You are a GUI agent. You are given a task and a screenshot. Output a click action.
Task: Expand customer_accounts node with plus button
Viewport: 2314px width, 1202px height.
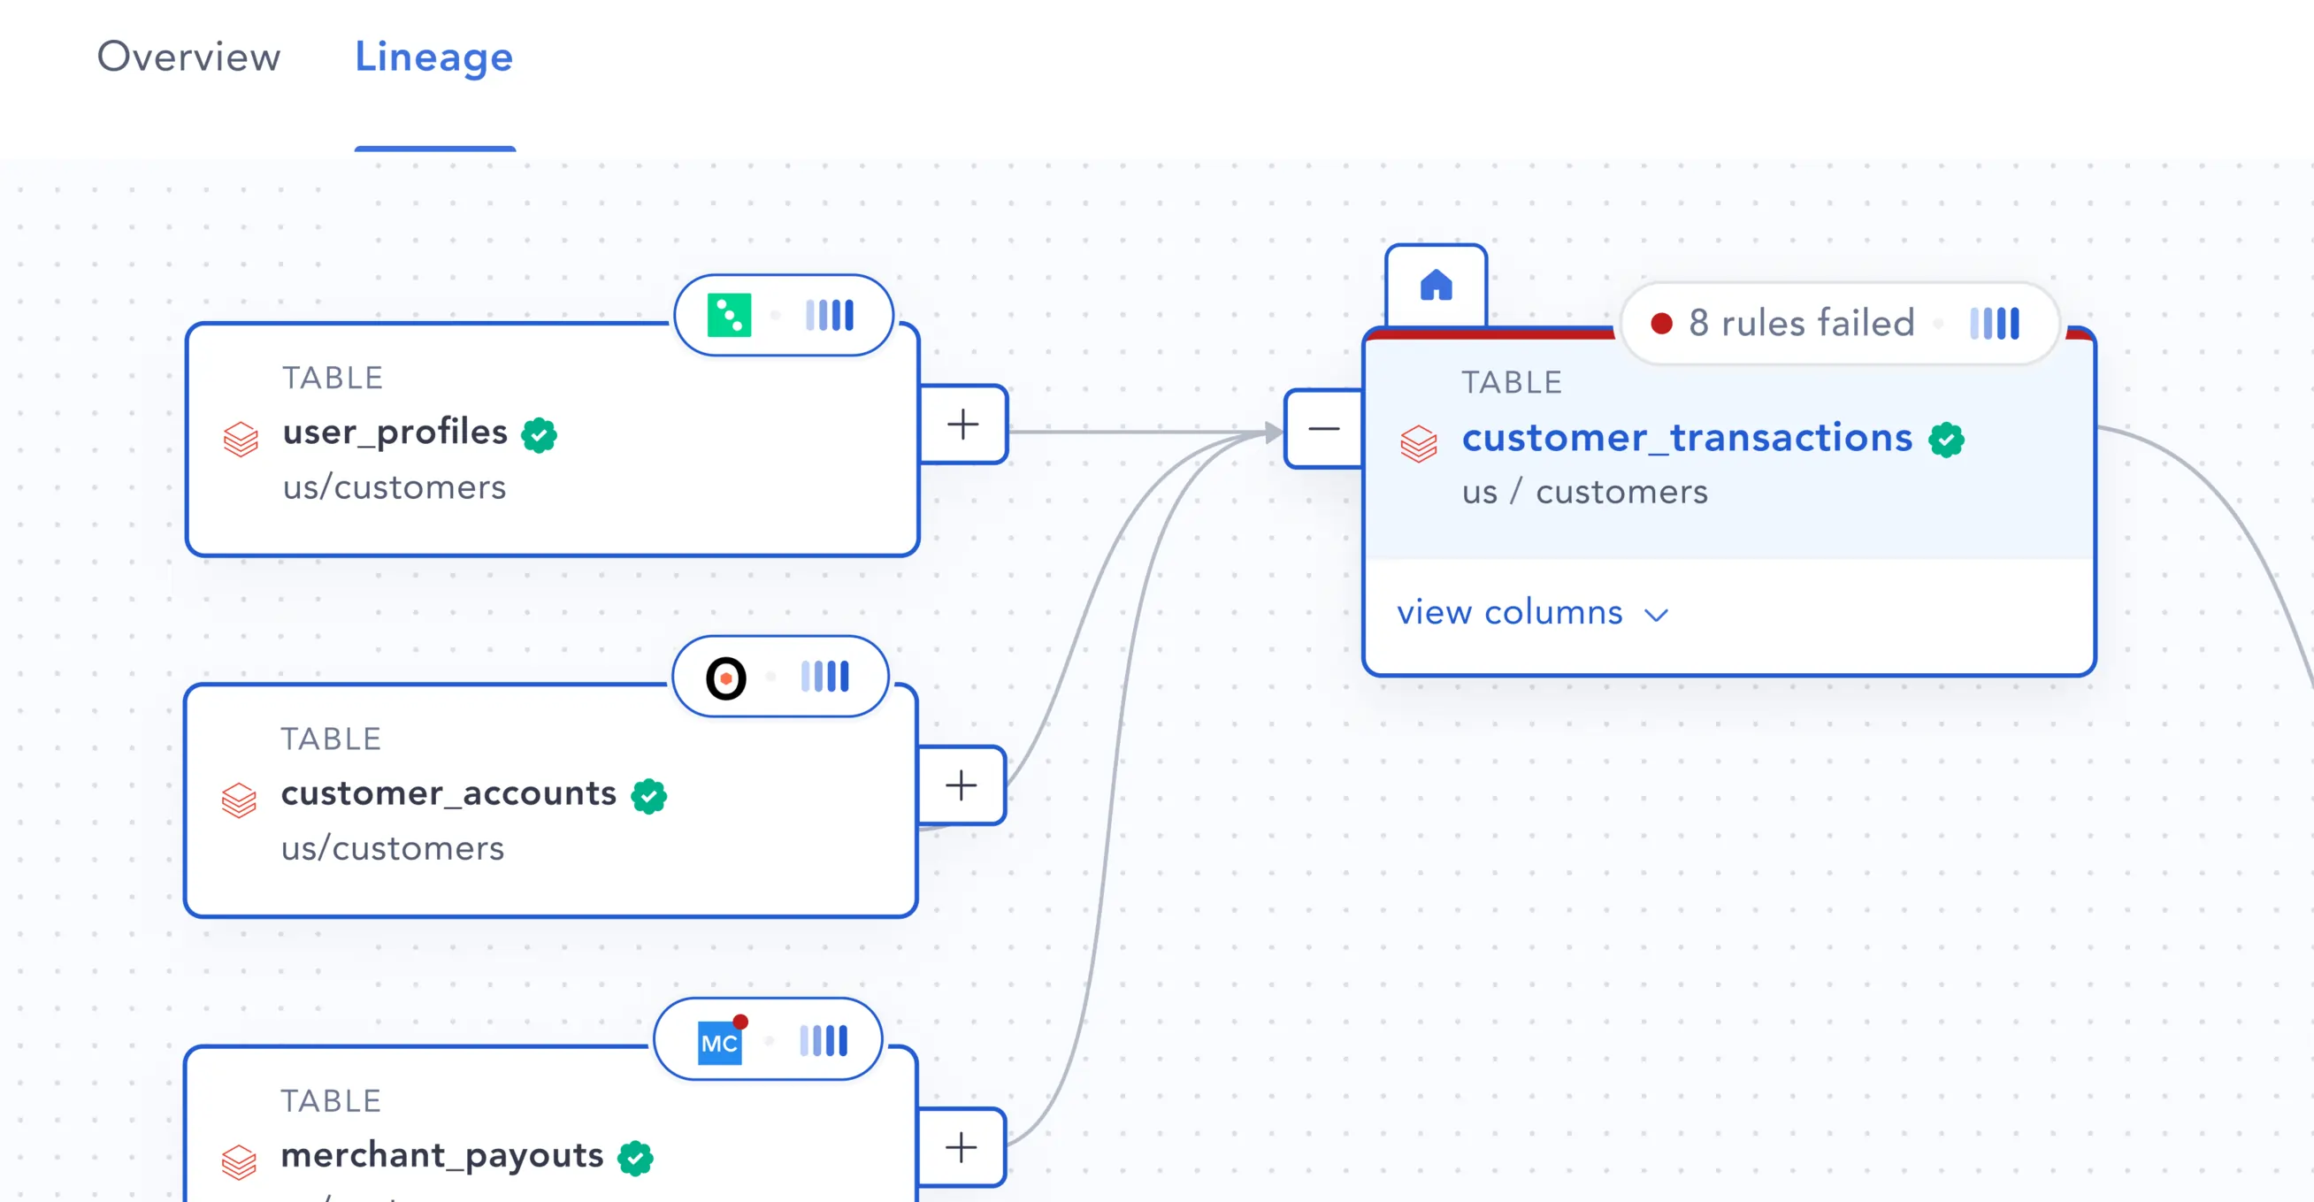pos(962,785)
